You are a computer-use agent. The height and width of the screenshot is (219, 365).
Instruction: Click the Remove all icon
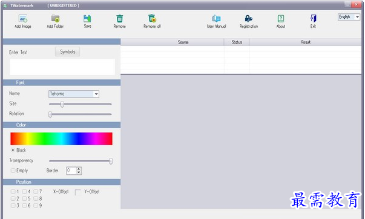tap(152, 18)
